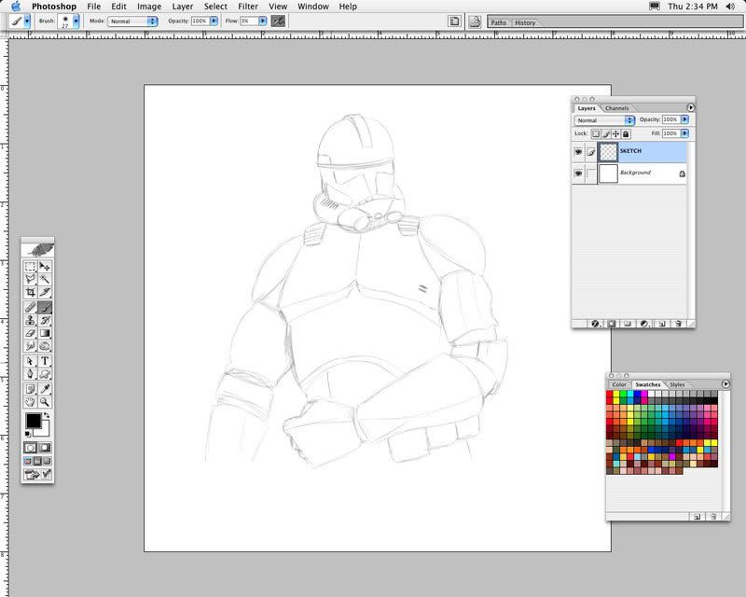Select the Hand tool
Viewport: 746px width, 597px height.
coord(30,402)
